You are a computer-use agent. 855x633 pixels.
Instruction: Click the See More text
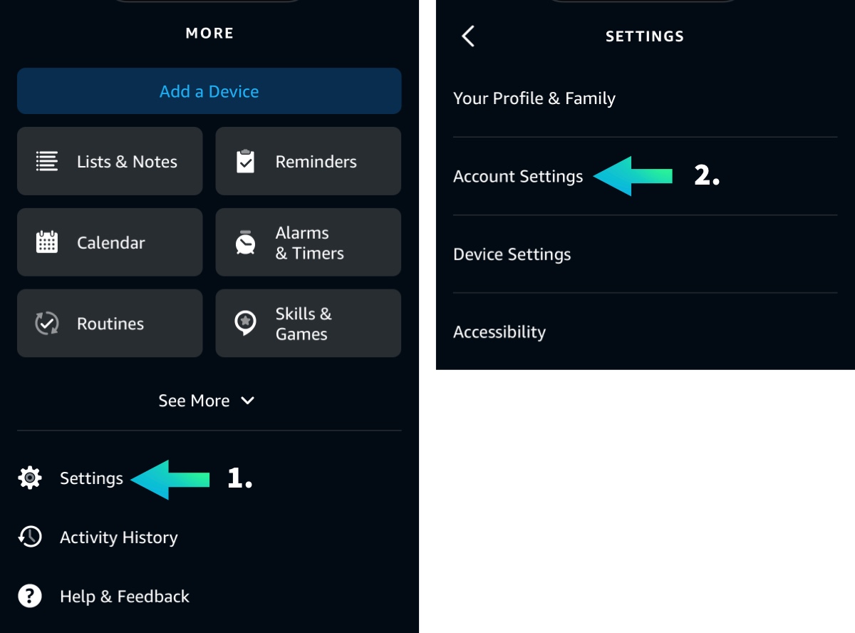(194, 401)
